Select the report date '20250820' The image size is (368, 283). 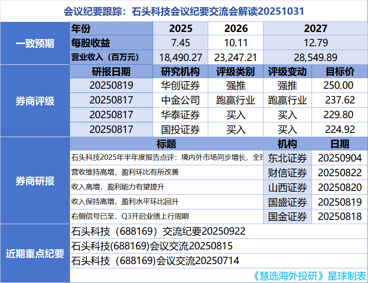(x=340, y=188)
